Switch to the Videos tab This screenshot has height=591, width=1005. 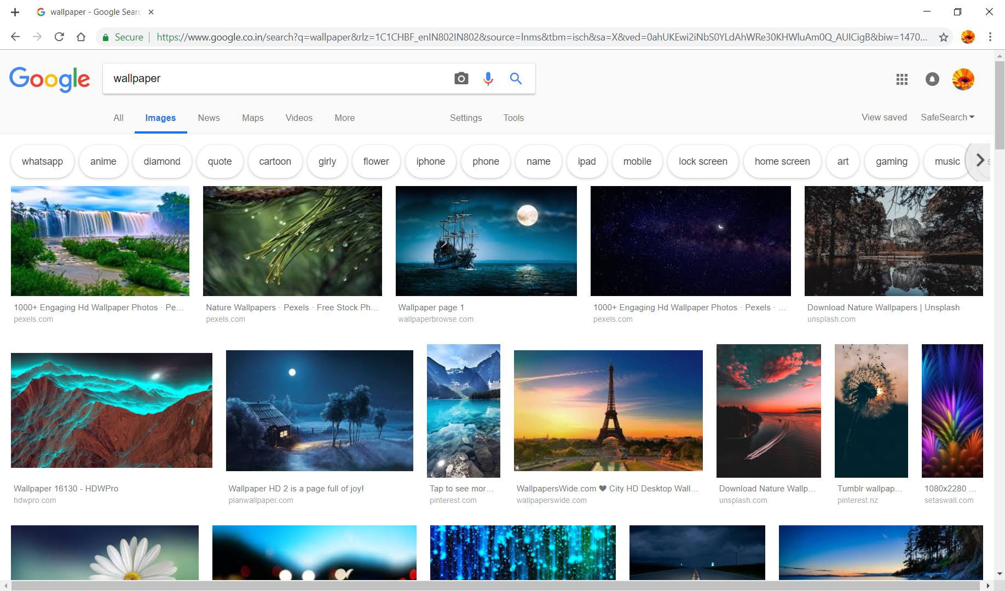click(299, 118)
